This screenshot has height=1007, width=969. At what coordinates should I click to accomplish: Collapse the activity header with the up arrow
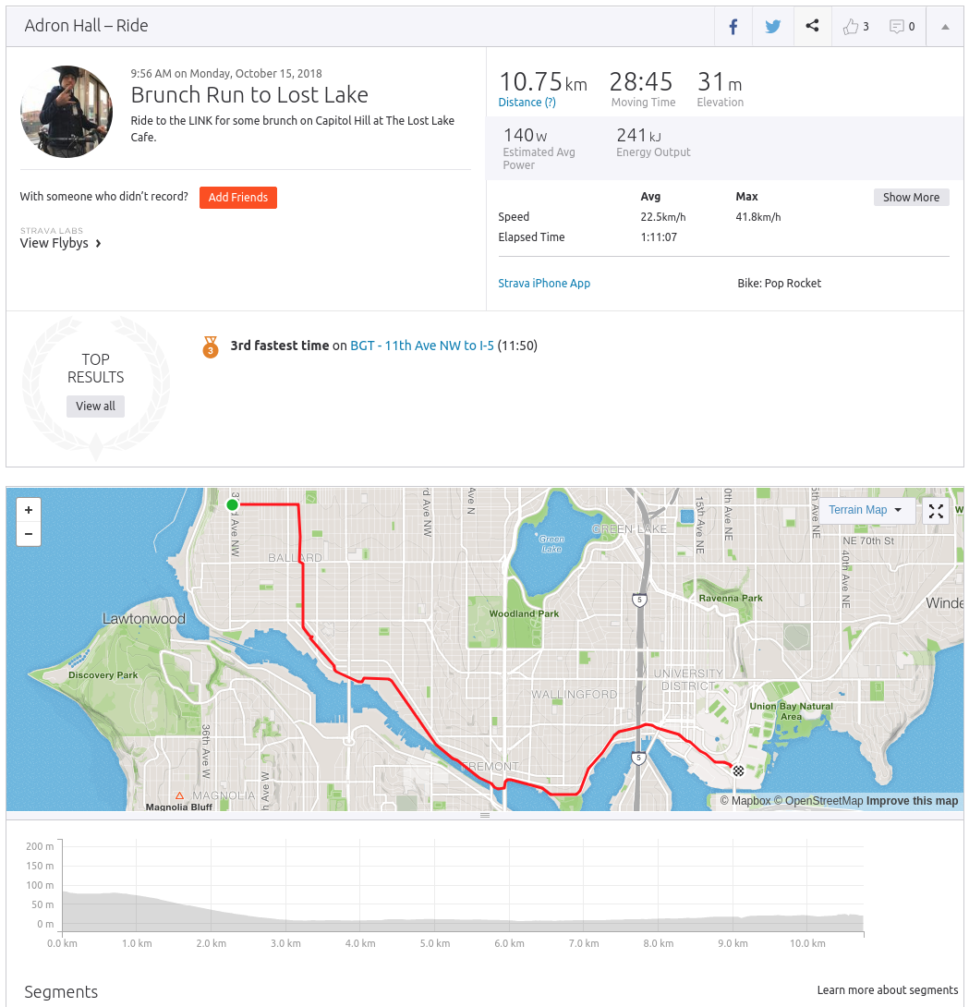(944, 26)
